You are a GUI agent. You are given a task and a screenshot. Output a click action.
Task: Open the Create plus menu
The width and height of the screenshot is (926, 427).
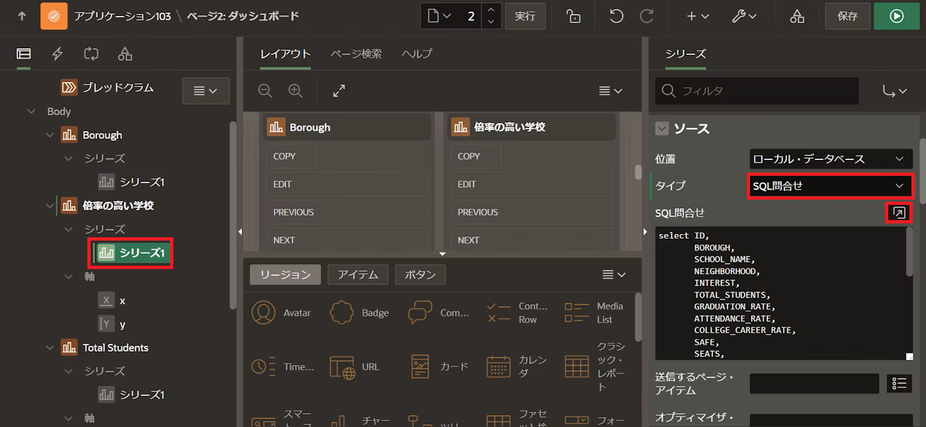point(697,16)
